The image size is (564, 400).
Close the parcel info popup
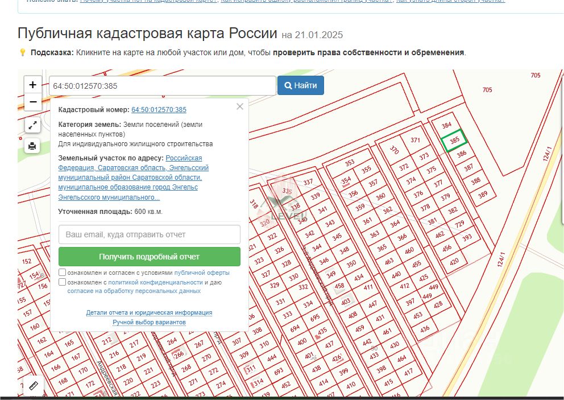click(x=240, y=106)
